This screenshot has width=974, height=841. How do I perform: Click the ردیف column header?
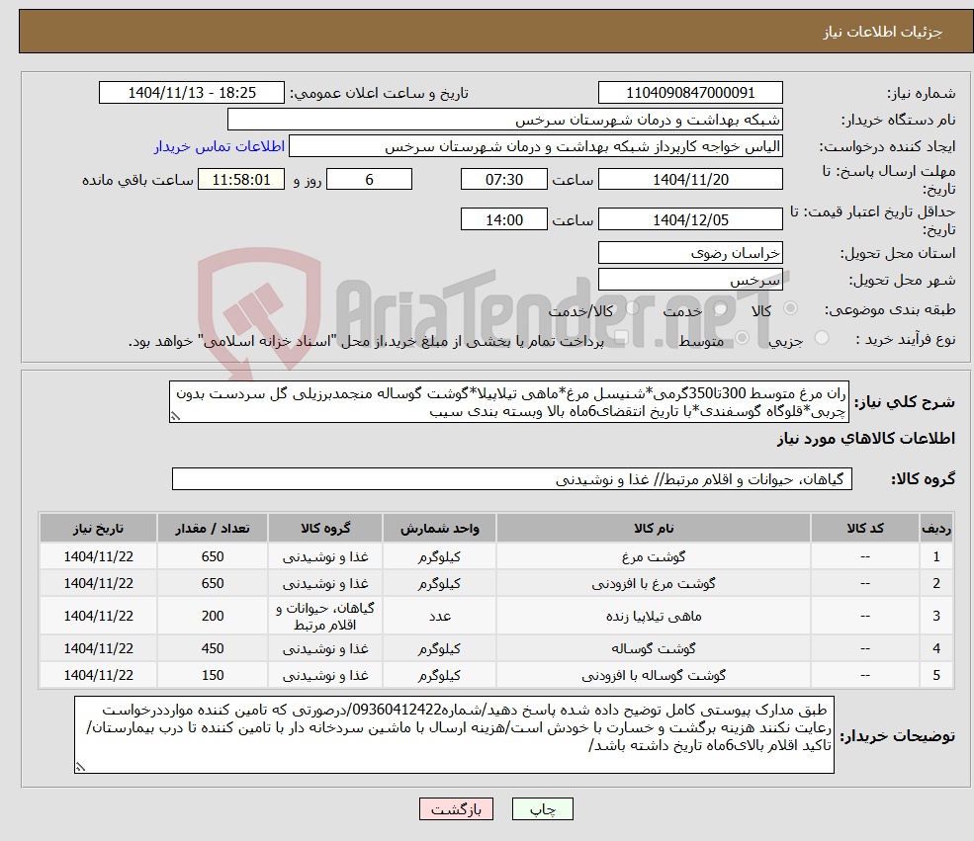coord(936,528)
